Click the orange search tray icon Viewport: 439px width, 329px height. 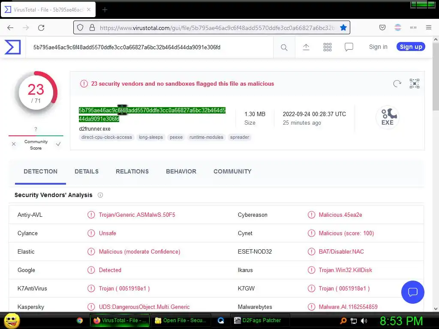pos(343,321)
